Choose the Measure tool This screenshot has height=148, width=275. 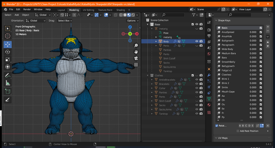pos(8,83)
